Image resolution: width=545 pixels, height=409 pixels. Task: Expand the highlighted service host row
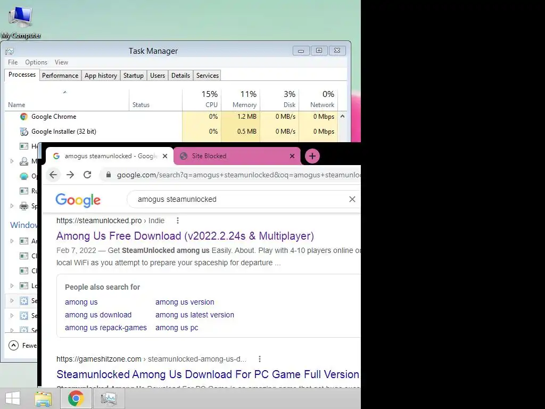point(12,300)
